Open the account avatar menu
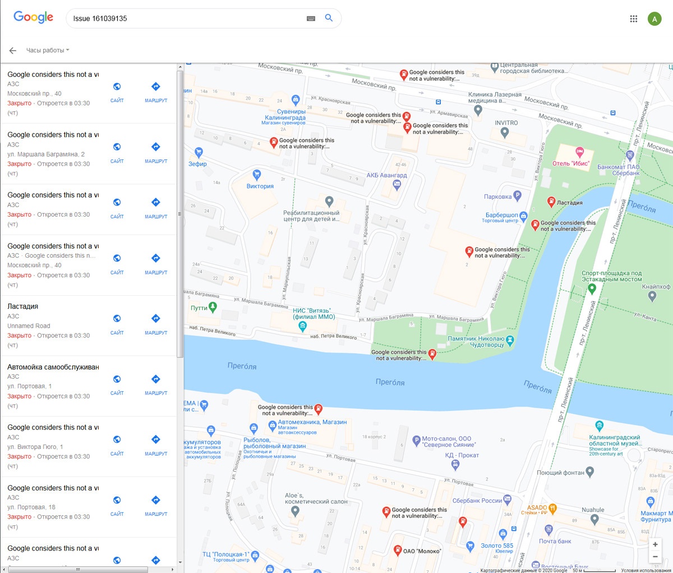This screenshot has height=573, width=673. click(654, 19)
